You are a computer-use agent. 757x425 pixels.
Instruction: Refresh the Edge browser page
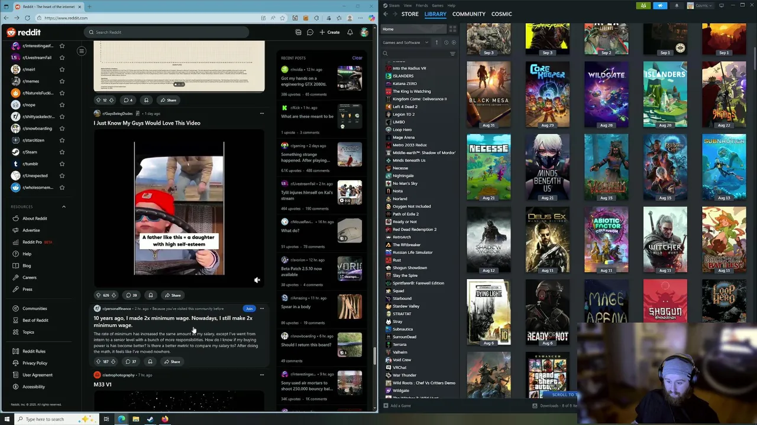[27, 18]
